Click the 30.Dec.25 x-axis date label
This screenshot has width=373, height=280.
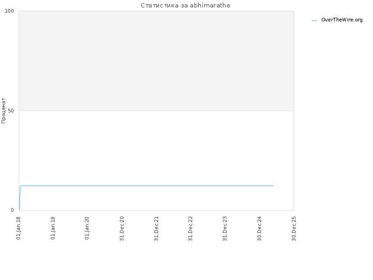[x=294, y=229]
